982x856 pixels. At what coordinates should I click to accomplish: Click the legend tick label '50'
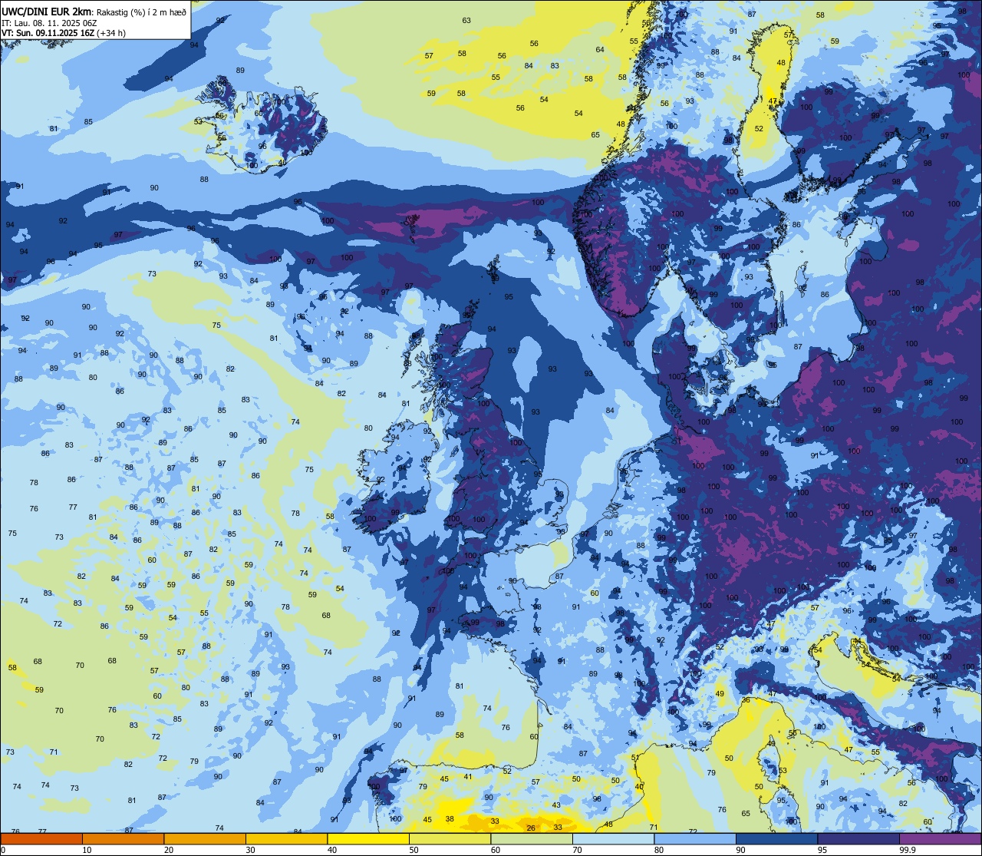pyautogui.click(x=414, y=850)
